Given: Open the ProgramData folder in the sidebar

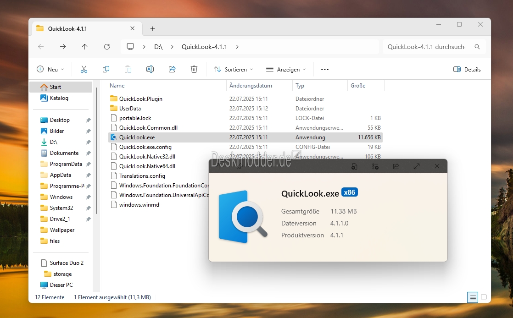Looking at the screenshot, I should (x=66, y=164).
